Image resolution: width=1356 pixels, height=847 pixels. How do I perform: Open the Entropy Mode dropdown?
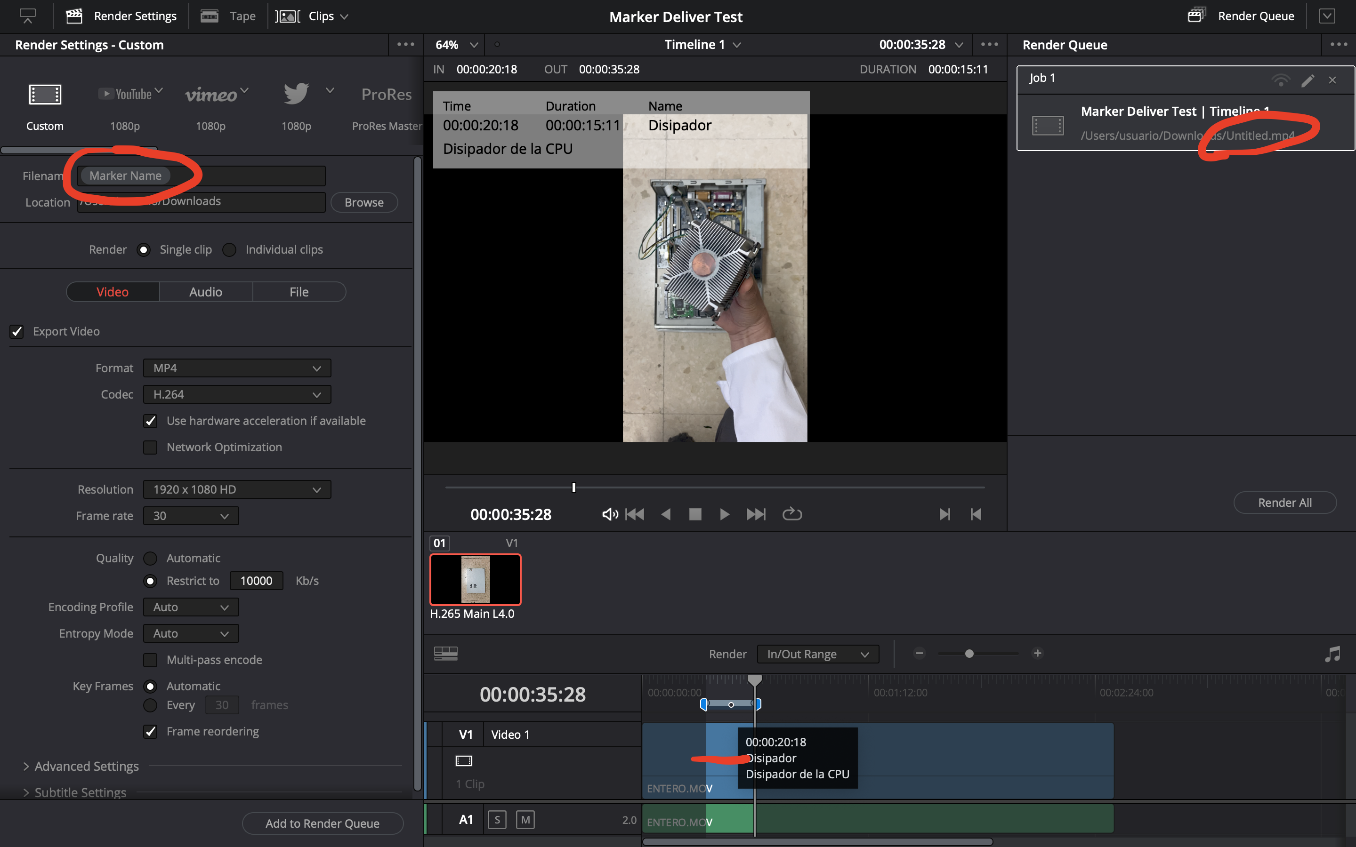(x=191, y=633)
